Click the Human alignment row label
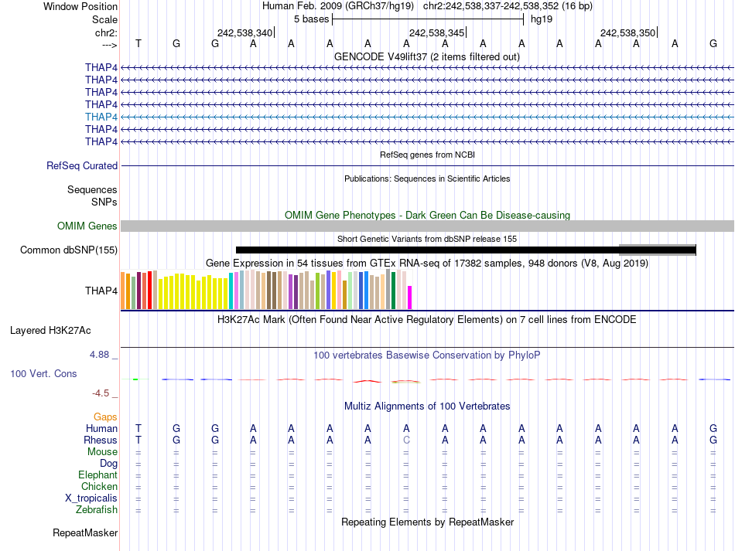Screen dimensions: 735x551 click(x=101, y=428)
